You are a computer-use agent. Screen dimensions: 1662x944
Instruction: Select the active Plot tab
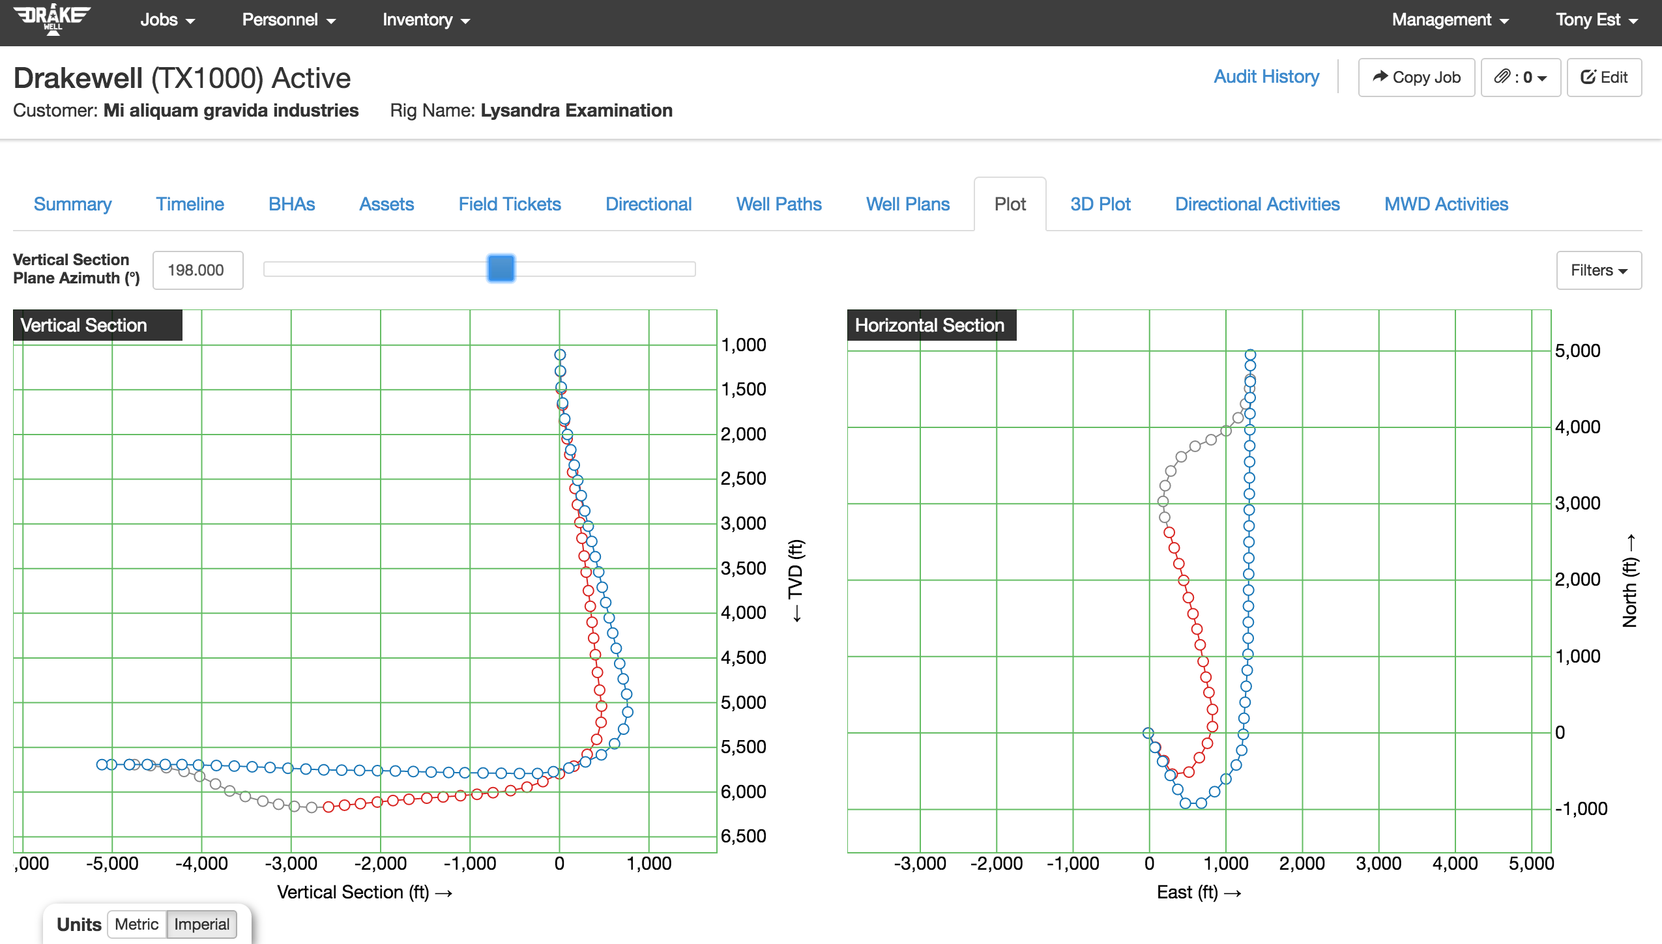1010,205
